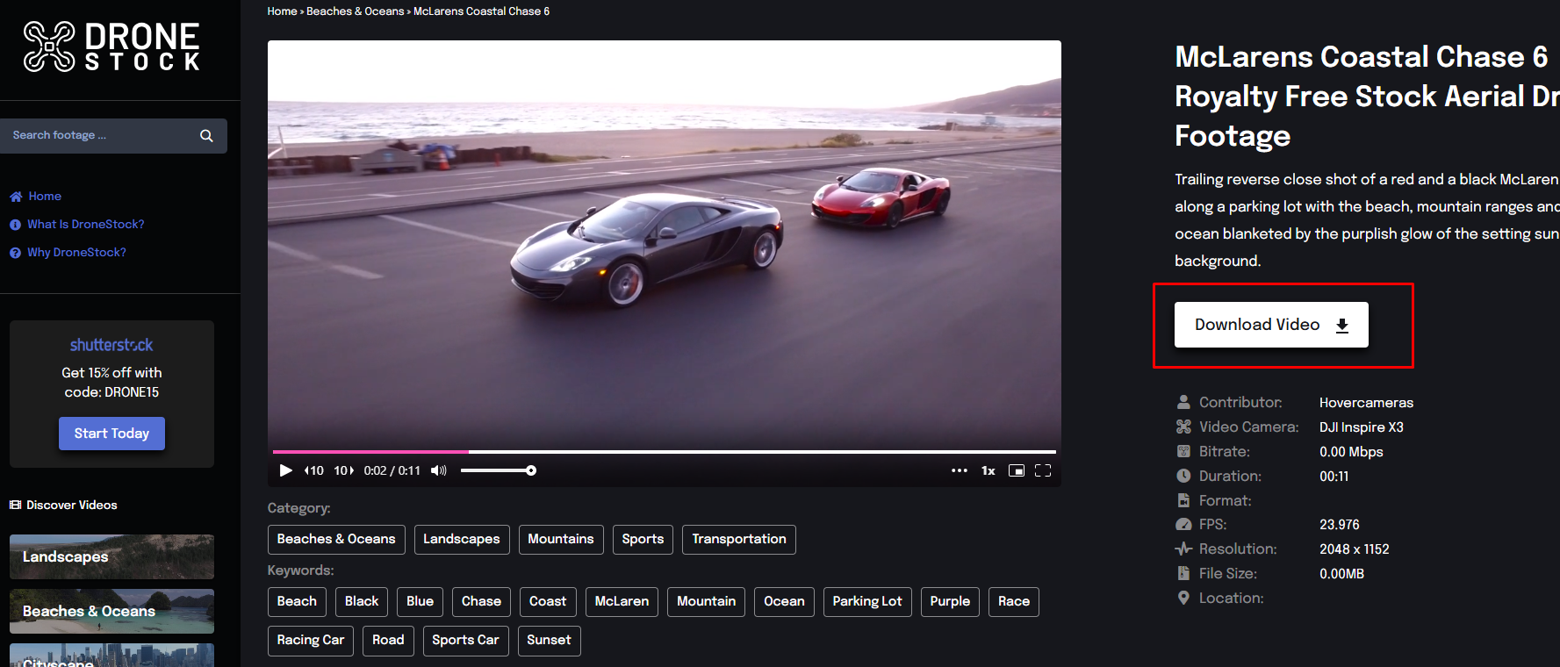Screen dimensions: 1560x667
Task: Open the three-dot more options menu
Action: coord(959,470)
